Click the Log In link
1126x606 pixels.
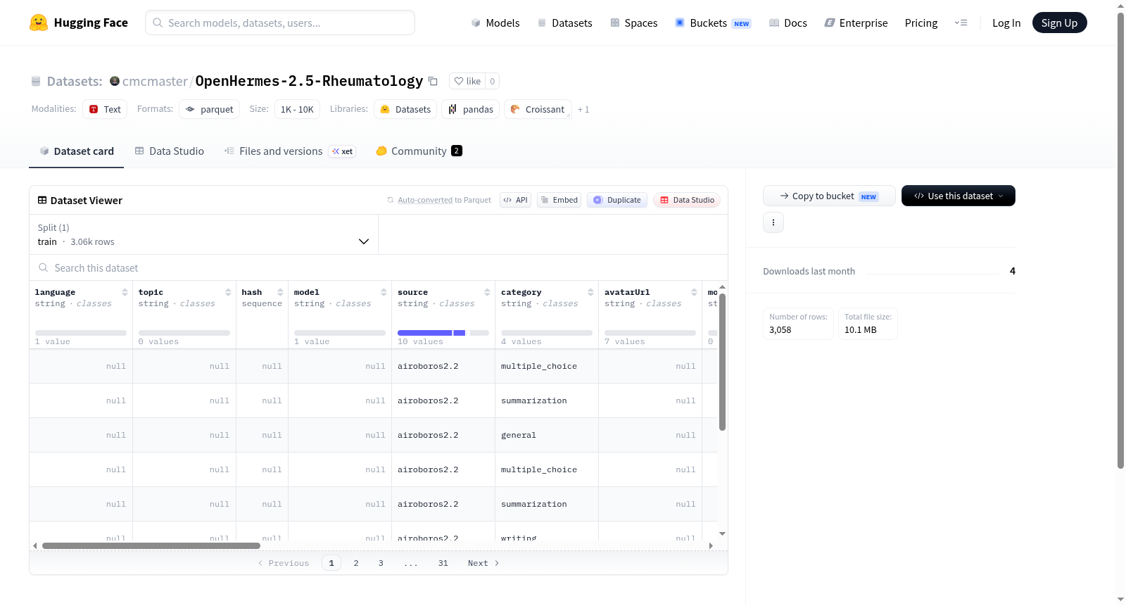(1006, 23)
